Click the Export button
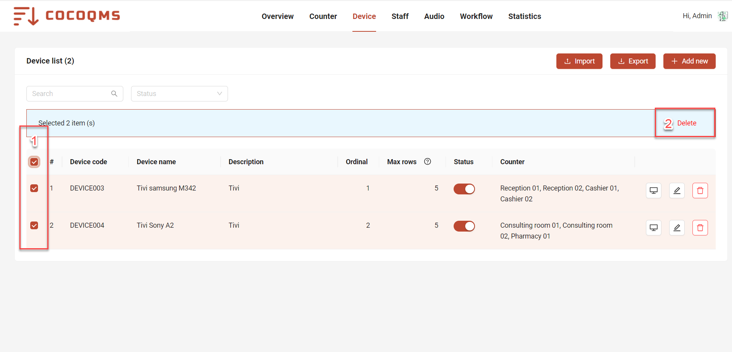The width and height of the screenshot is (732, 352). [633, 61]
